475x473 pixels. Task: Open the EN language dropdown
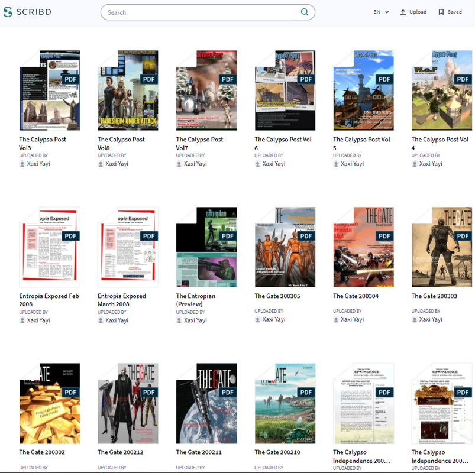point(381,12)
